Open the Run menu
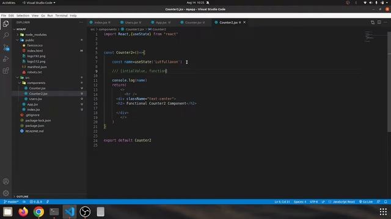391x219 pixels. (x=50, y=15)
